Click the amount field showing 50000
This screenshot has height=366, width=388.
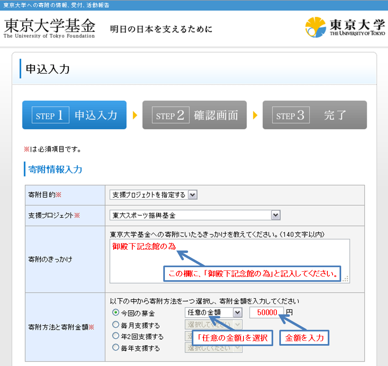[x=267, y=312]
